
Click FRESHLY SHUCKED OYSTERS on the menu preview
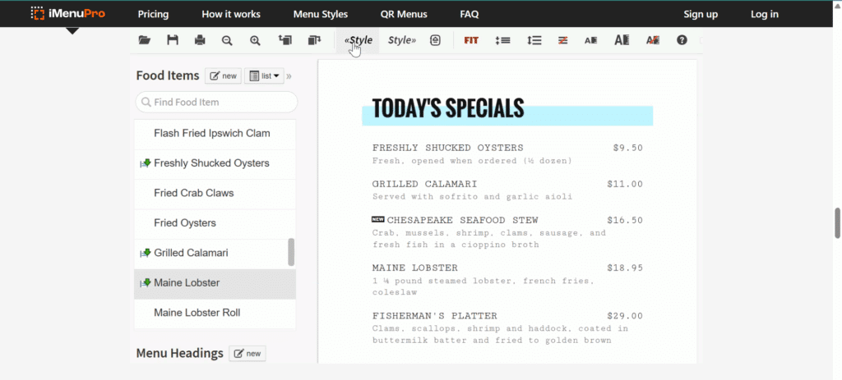448,148
